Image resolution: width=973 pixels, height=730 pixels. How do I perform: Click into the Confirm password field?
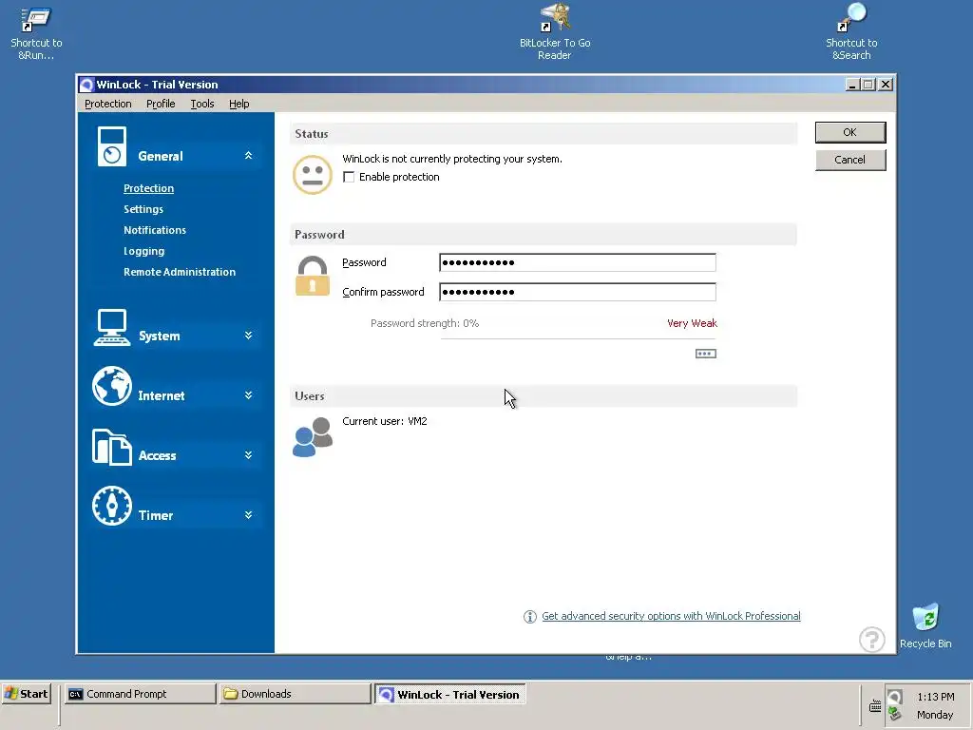tap(578, 292)
